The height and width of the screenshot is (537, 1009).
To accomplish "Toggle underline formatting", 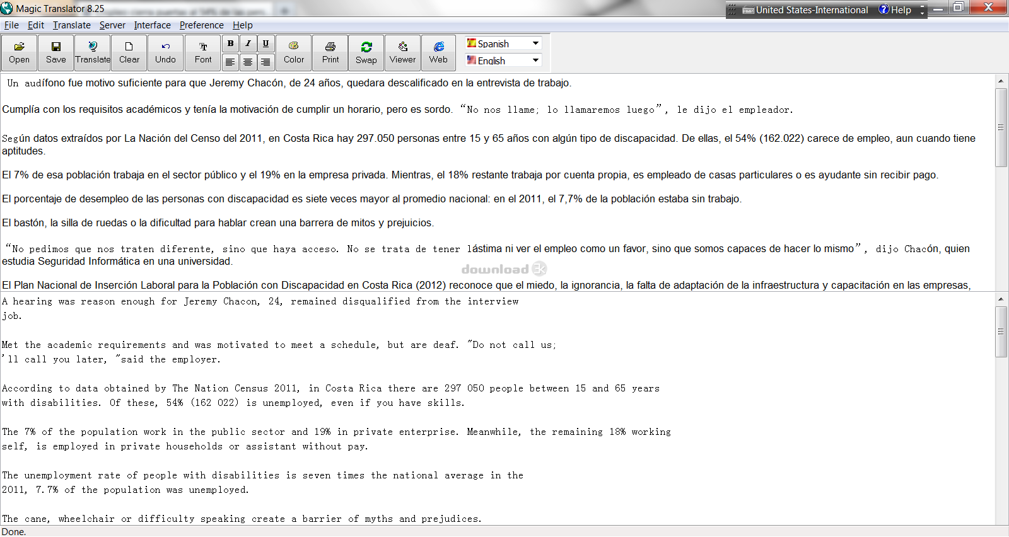I will point(265,43).
